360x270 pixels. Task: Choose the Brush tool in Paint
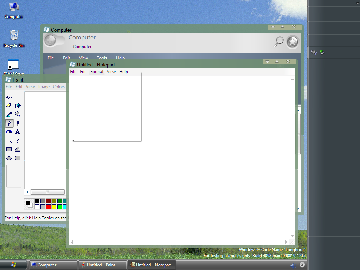point(18,123)
